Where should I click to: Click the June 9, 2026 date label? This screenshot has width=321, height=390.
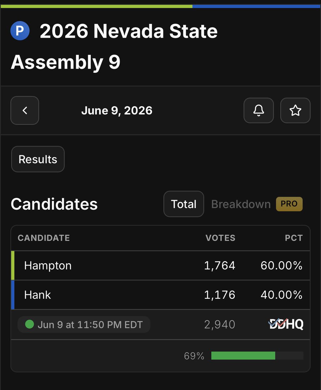pos(117,110)
